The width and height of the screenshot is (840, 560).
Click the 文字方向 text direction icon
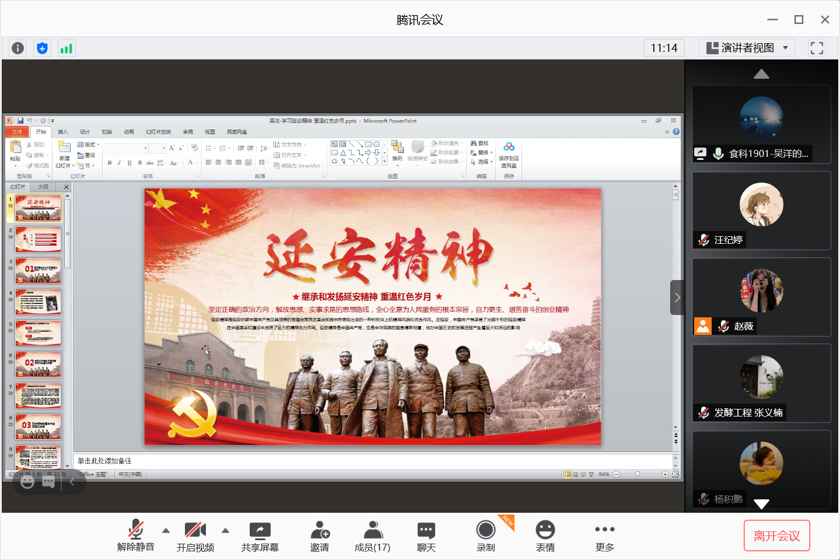[287, 144]
